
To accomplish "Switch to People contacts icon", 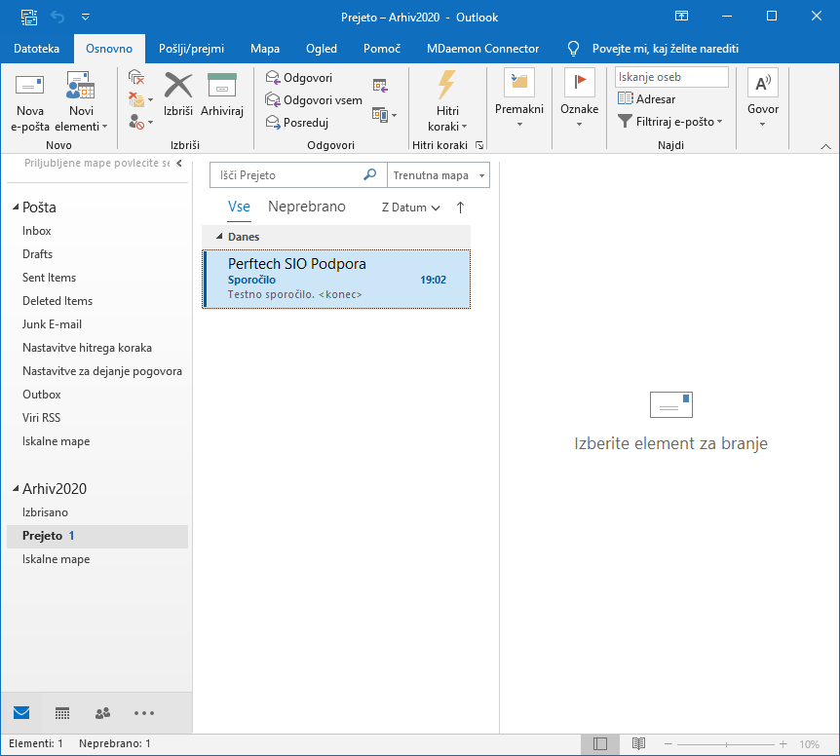I will coord(102,712).
